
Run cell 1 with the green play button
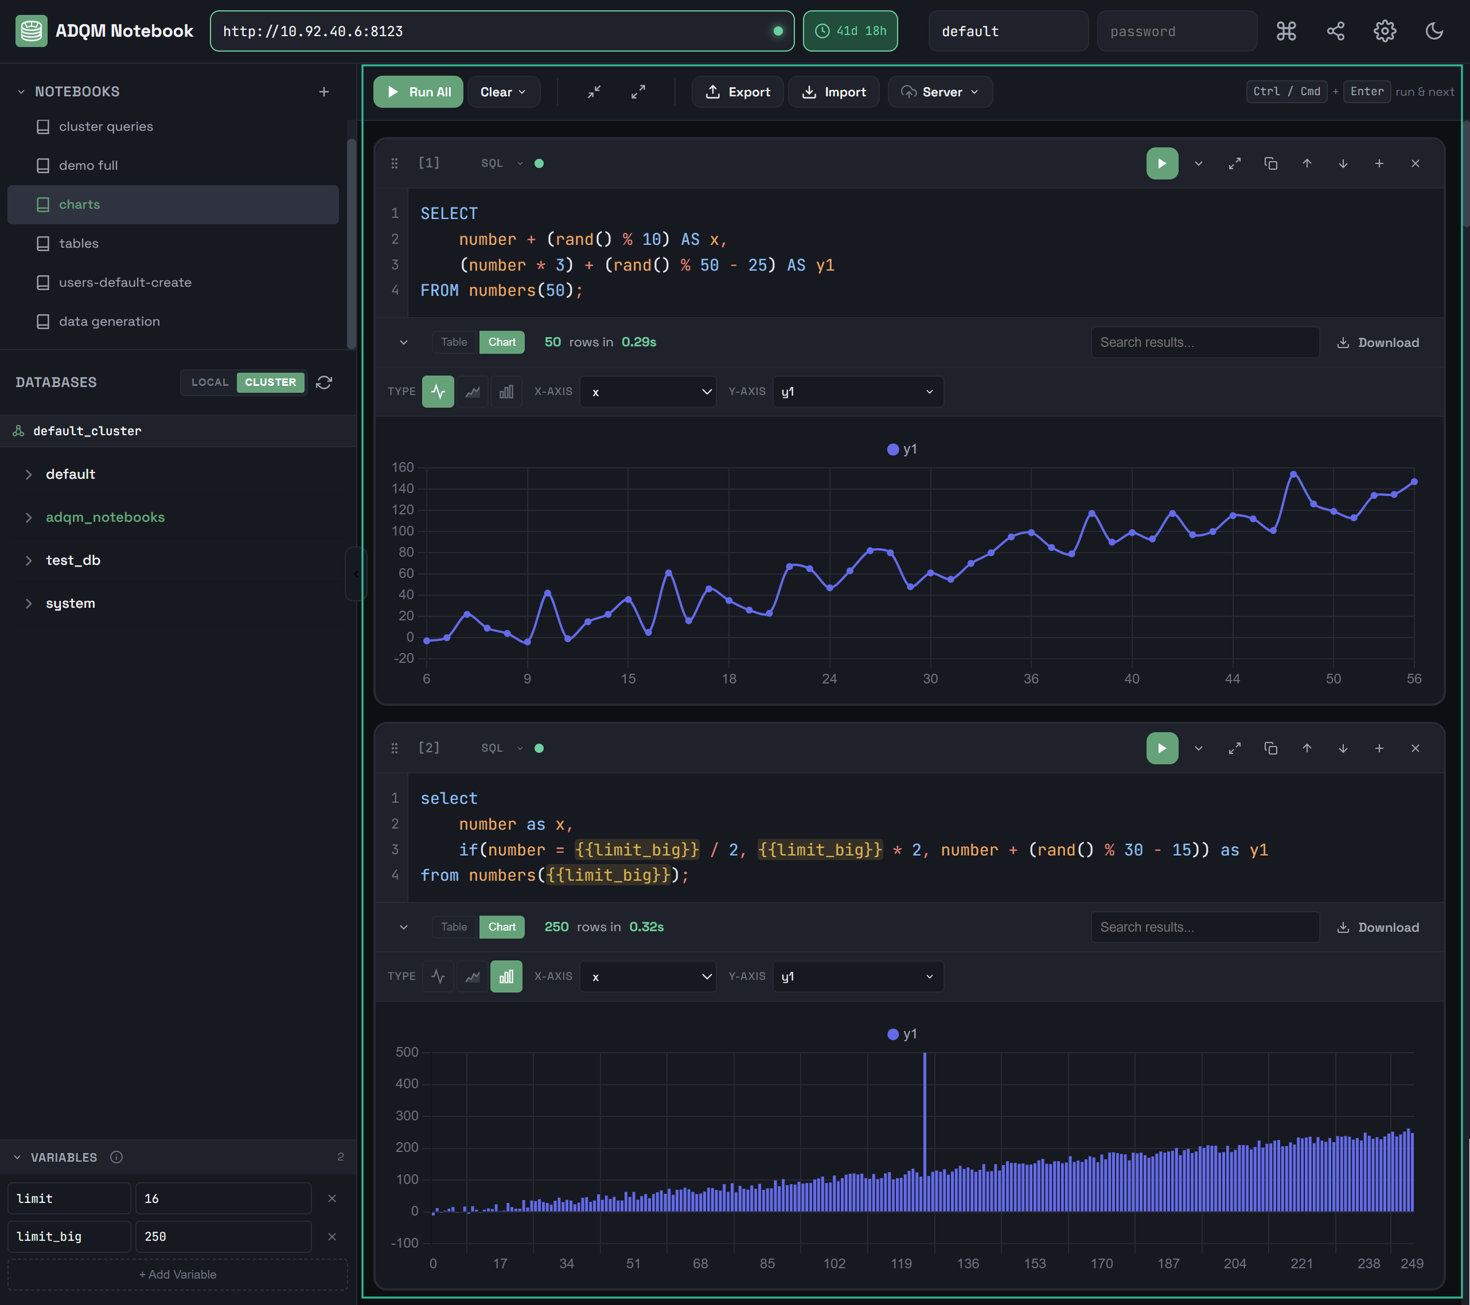point(1161,163)
